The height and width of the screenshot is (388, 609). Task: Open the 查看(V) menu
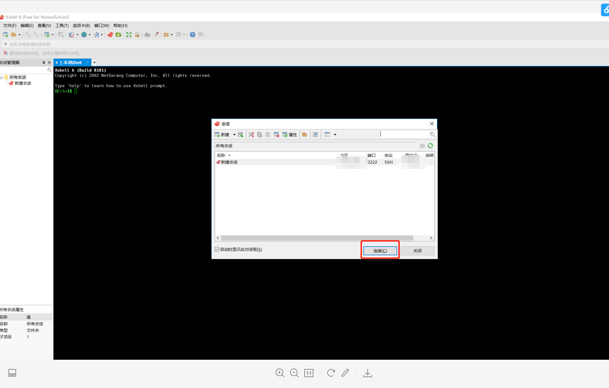[x=44, y=25]
